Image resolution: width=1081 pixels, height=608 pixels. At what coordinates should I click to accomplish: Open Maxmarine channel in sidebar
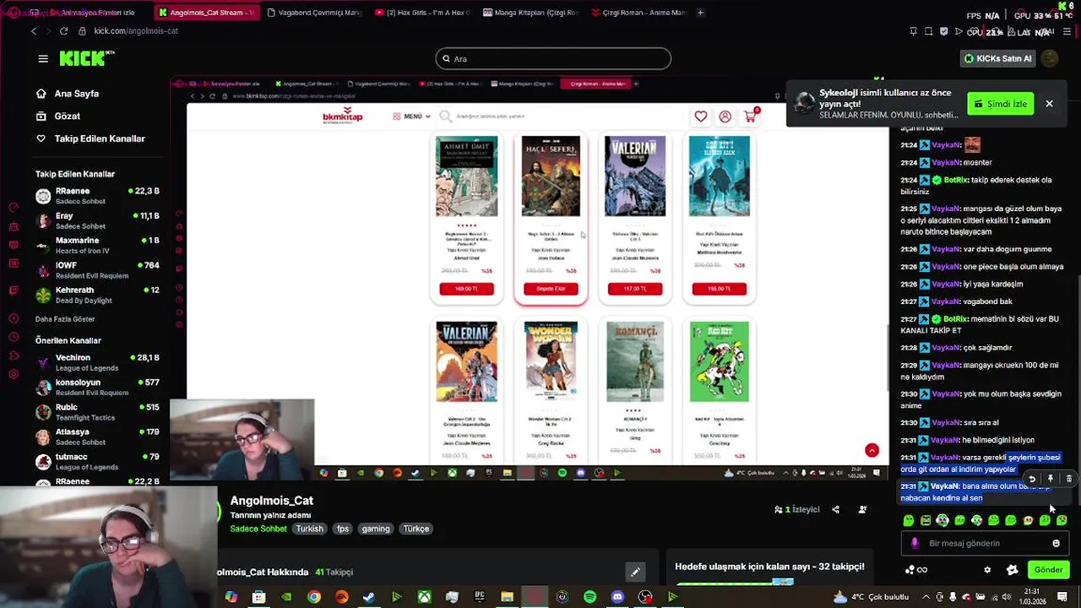pos(97,245)
